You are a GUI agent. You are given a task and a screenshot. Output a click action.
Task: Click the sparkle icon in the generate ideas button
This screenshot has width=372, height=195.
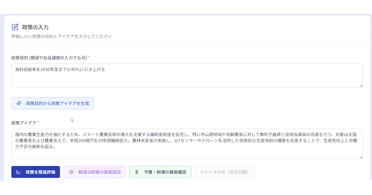(x=19, y=103)
